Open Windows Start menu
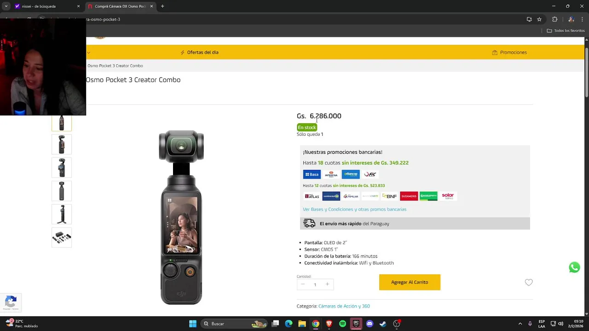 pyautogui.click(x=193, y=324)
